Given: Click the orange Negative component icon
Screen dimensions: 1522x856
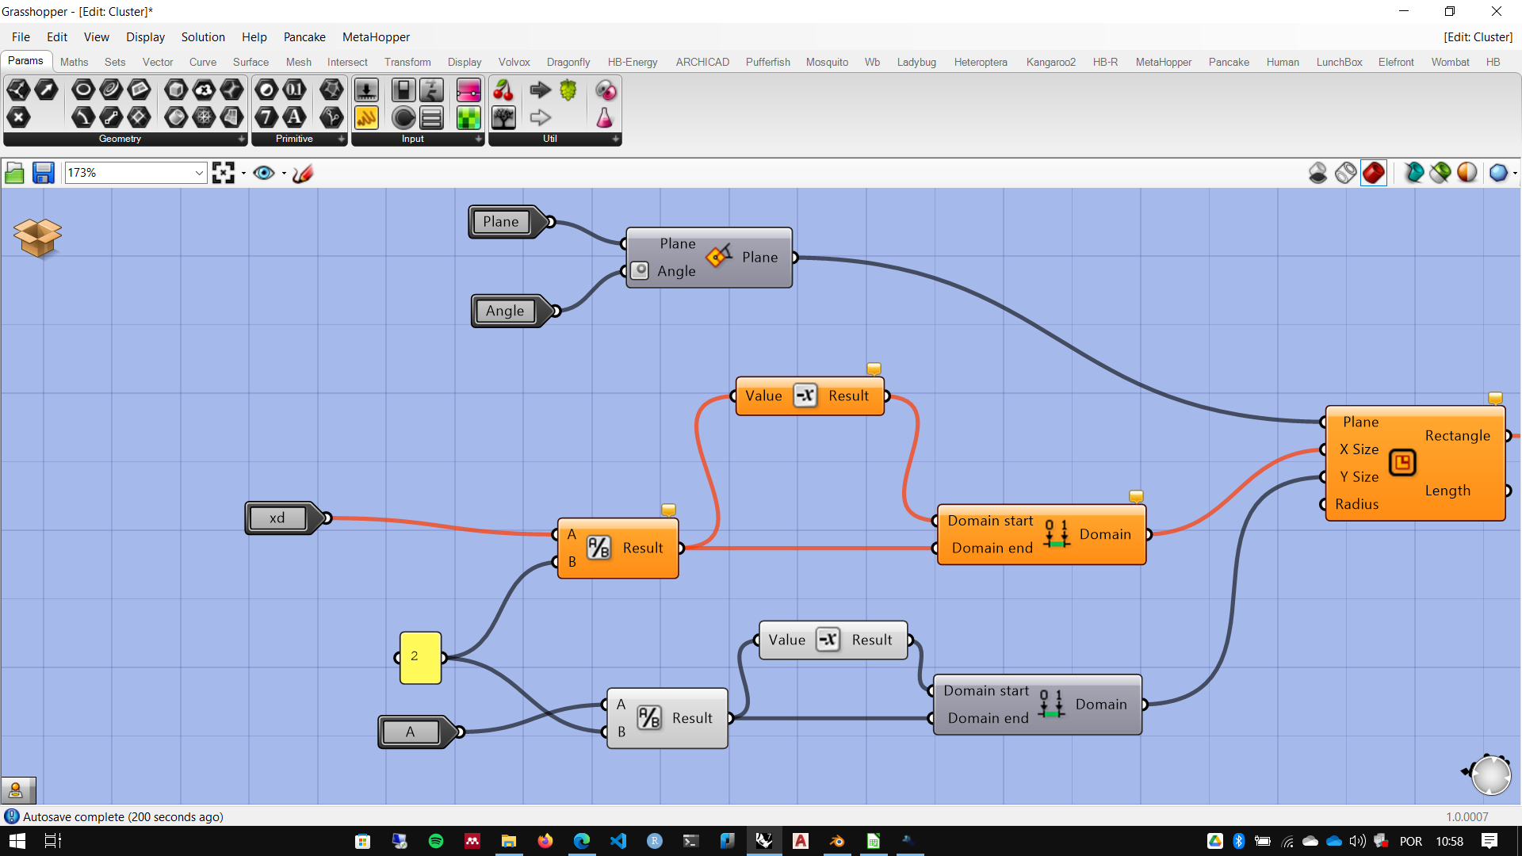Looking at the screenshot, I should coord(805,396).
